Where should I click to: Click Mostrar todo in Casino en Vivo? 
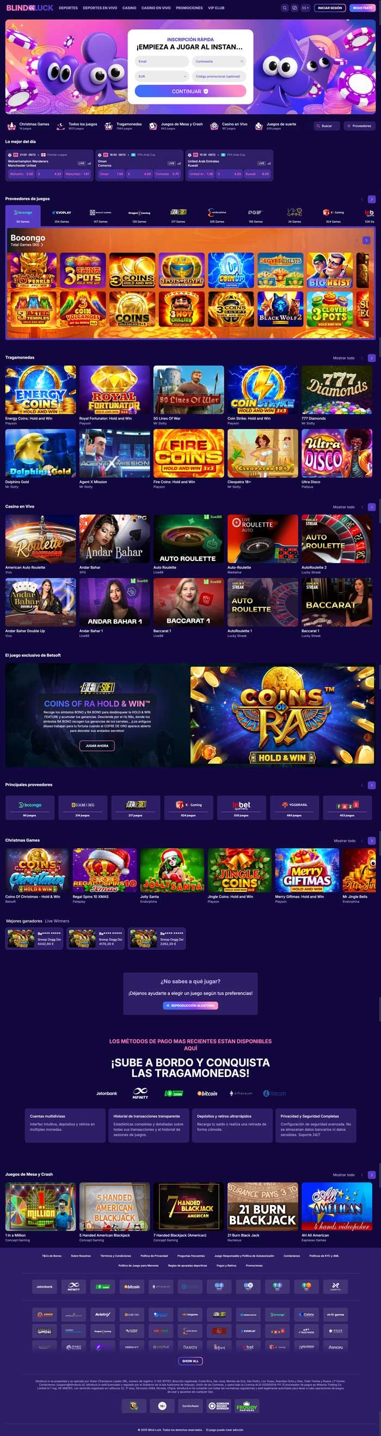point(343,507)
